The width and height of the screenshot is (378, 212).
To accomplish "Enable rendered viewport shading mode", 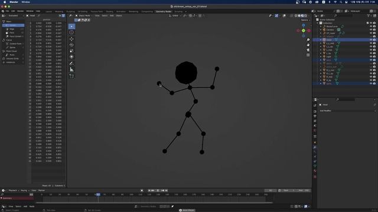I will [306, 16].
